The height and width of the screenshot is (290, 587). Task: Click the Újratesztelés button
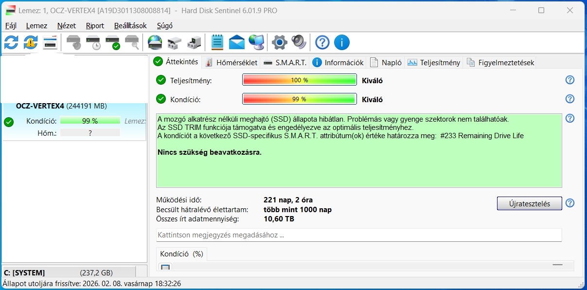(x=529, y=203)
